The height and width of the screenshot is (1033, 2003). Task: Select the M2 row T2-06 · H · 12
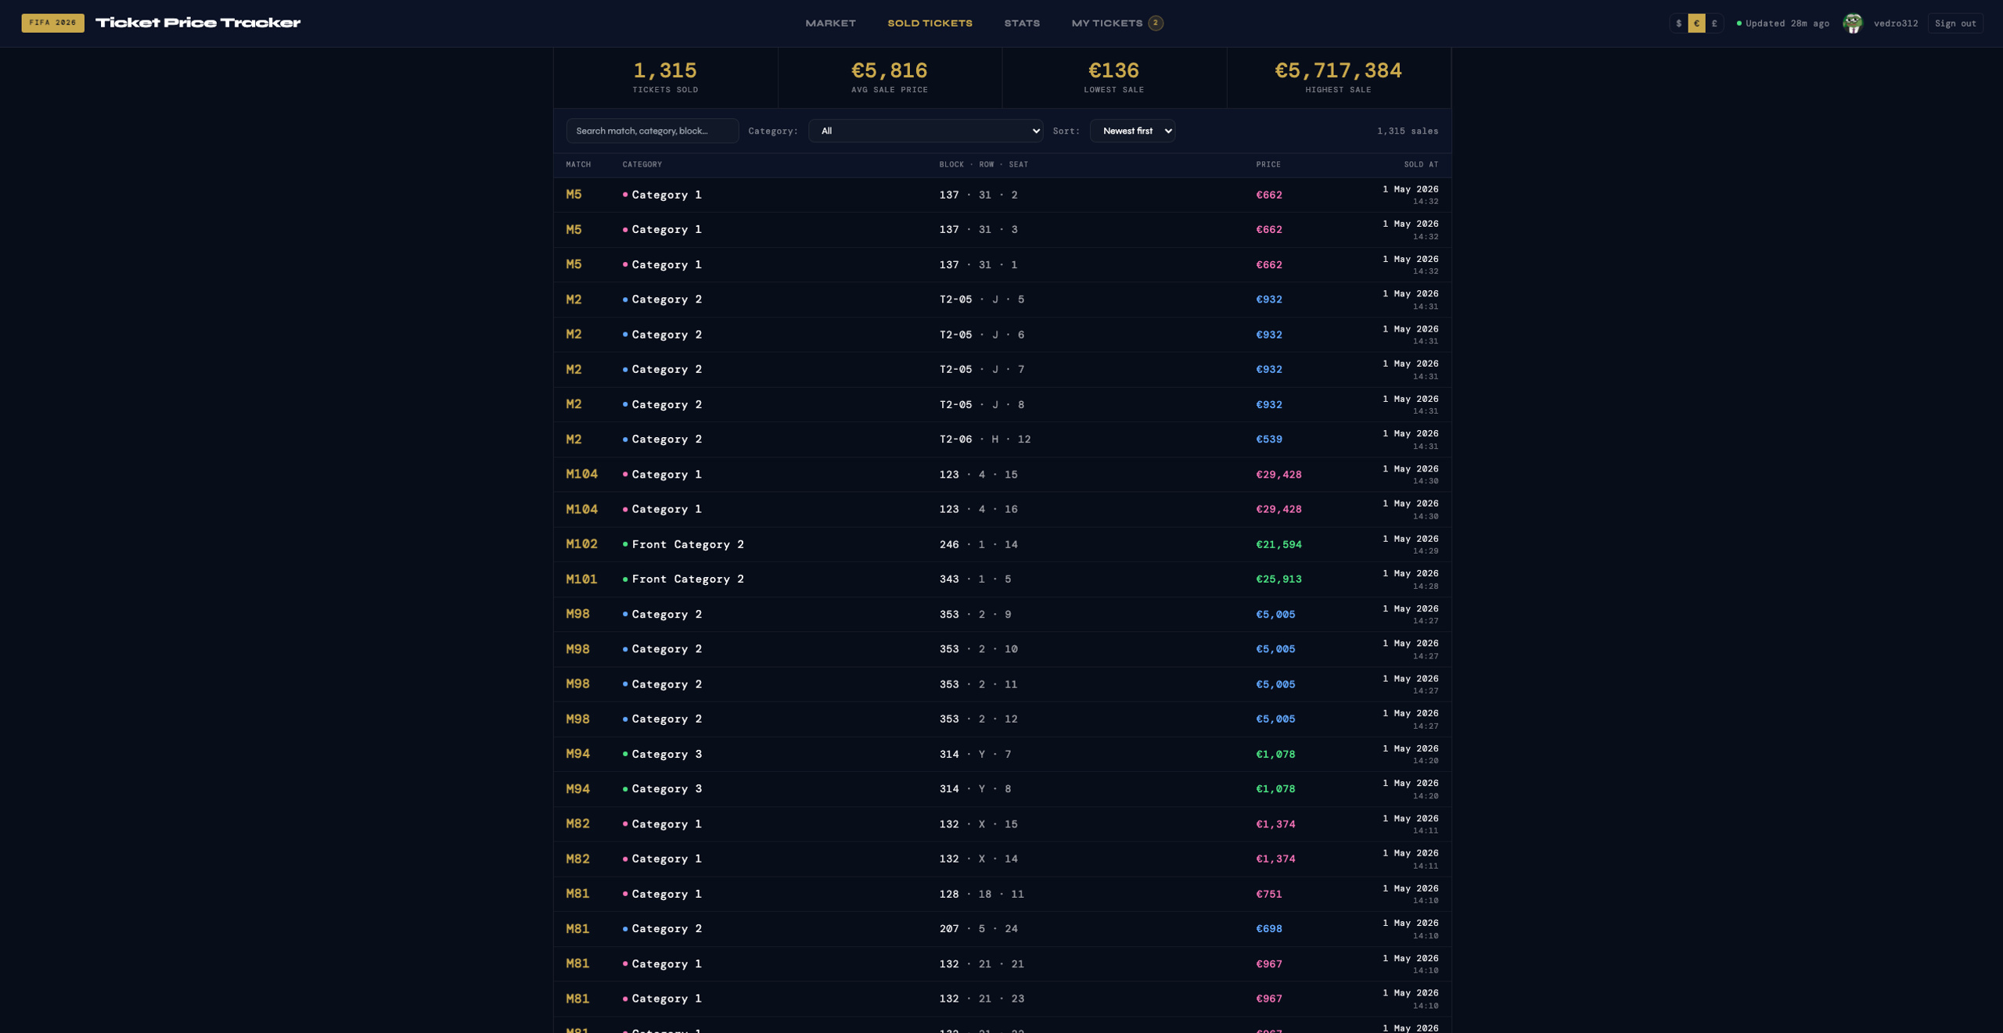[x=1002, y=439]
